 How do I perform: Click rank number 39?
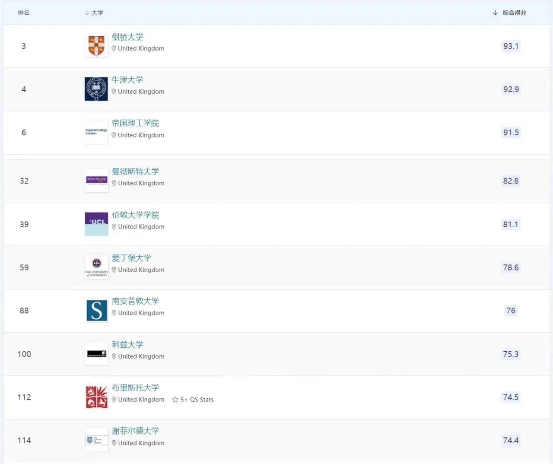24,225
